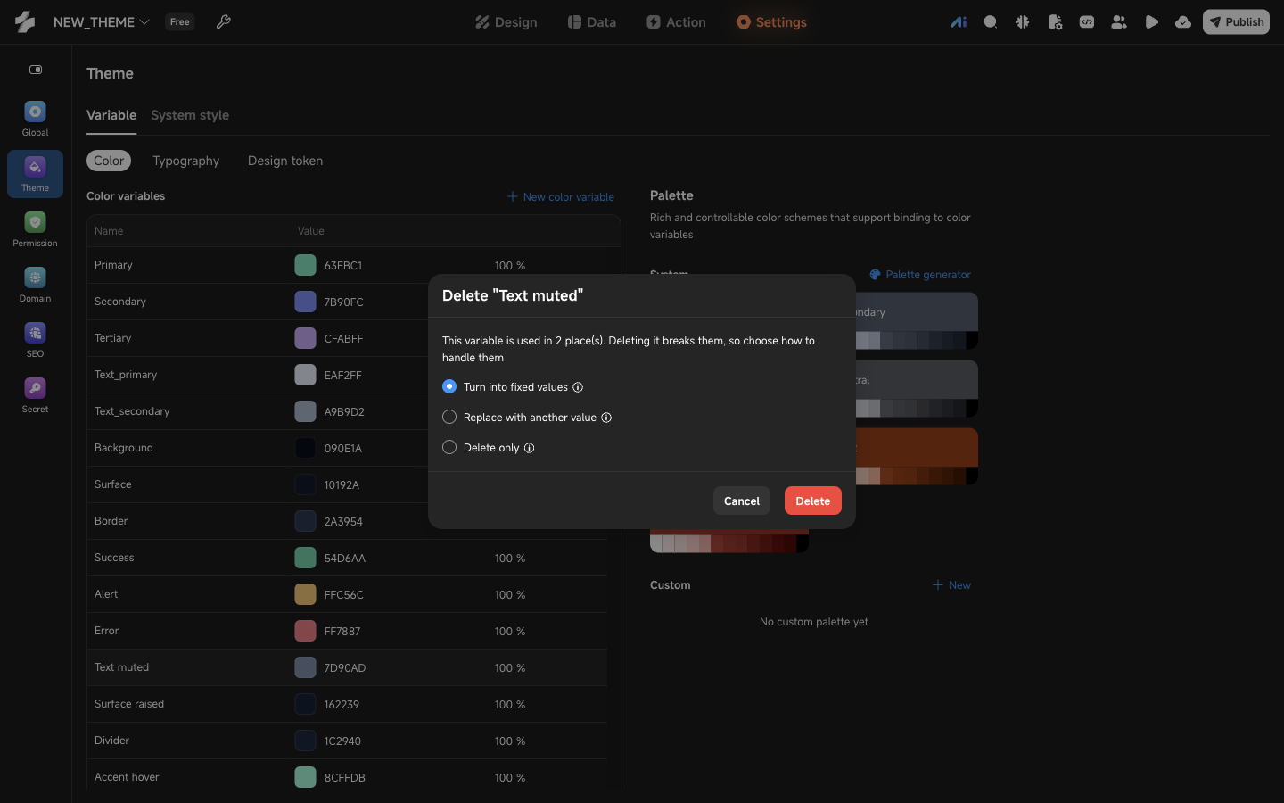The height and width of the screenshot is (803, 1284).
Task: Open the AI assistant icon
Action: tap(959, 22)
